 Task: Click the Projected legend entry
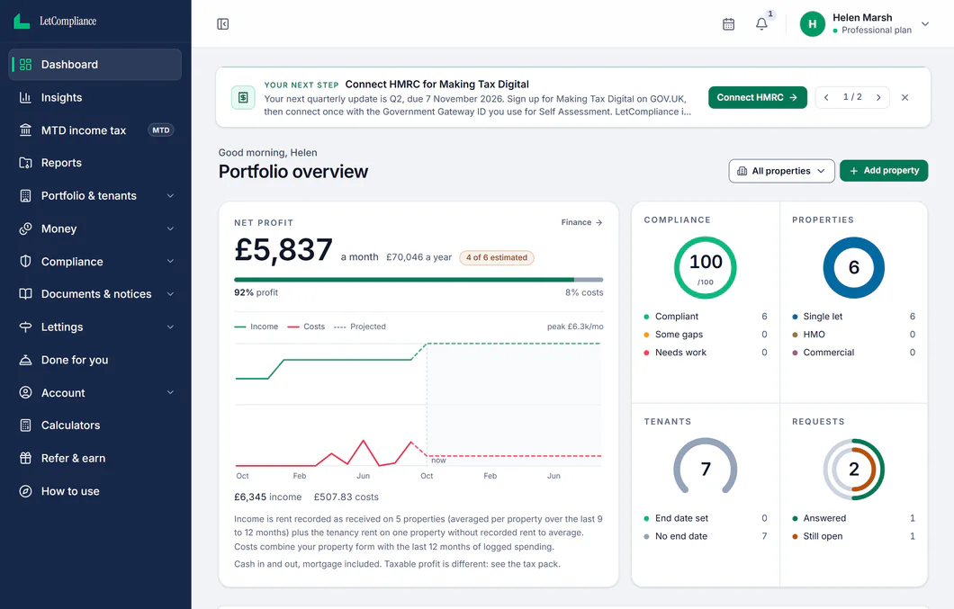360,327
